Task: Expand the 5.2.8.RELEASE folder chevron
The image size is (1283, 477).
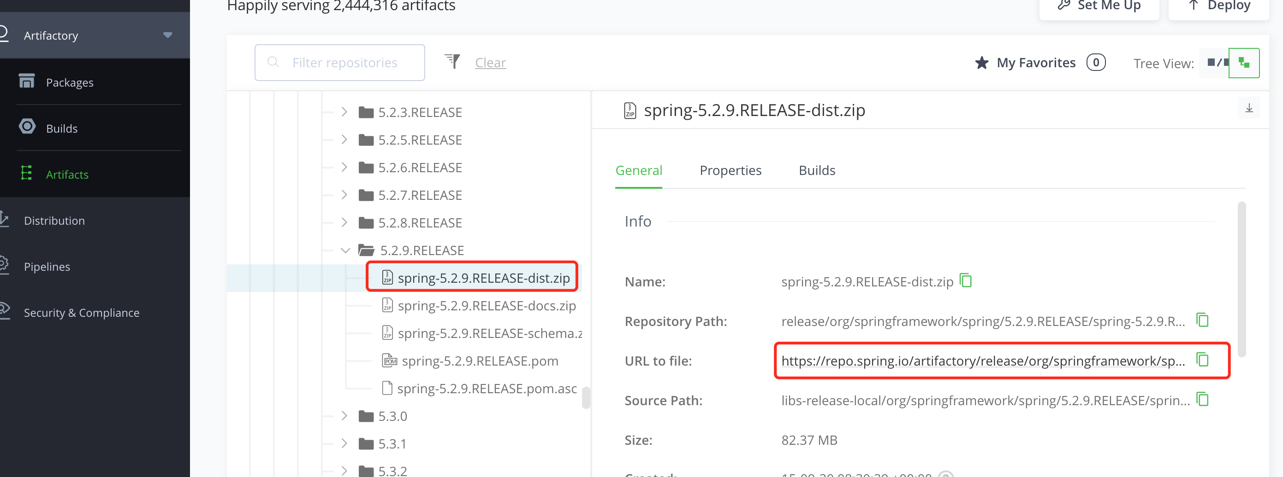Action: 344,222
